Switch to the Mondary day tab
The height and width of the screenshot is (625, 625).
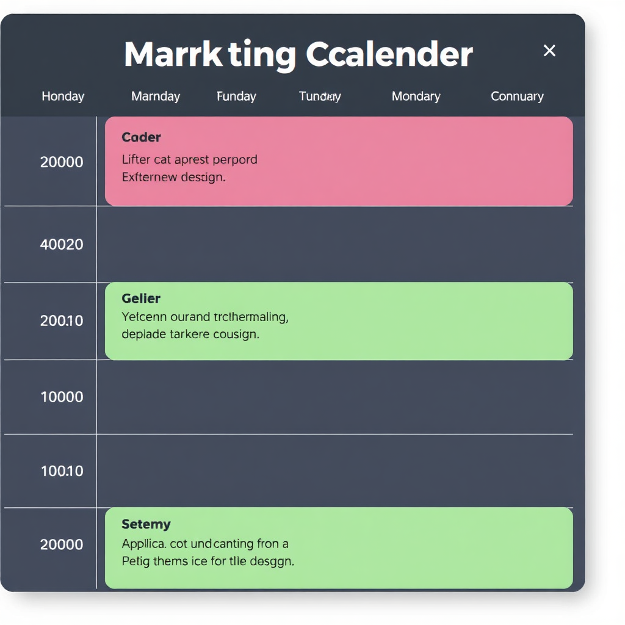(416, 96)
